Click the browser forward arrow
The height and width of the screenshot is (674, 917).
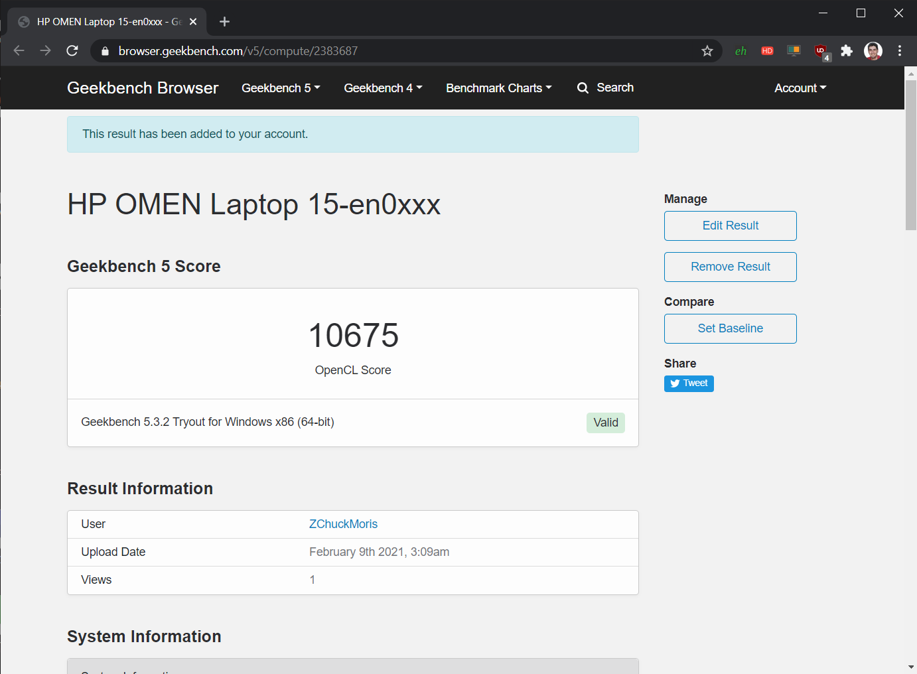(x=45, y=51)
